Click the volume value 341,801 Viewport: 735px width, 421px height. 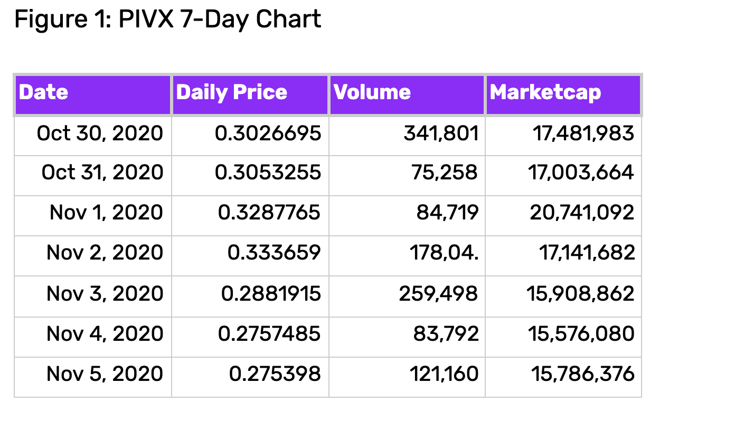[441, 133]
